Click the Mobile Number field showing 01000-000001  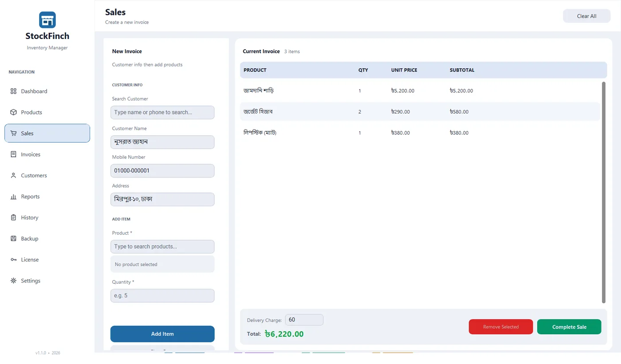(162, 171)
